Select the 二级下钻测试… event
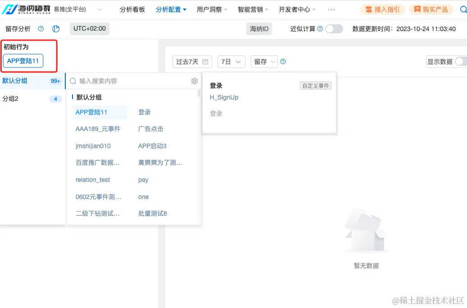The height and width of the screenshot is (308, 467). coord(97,213)
